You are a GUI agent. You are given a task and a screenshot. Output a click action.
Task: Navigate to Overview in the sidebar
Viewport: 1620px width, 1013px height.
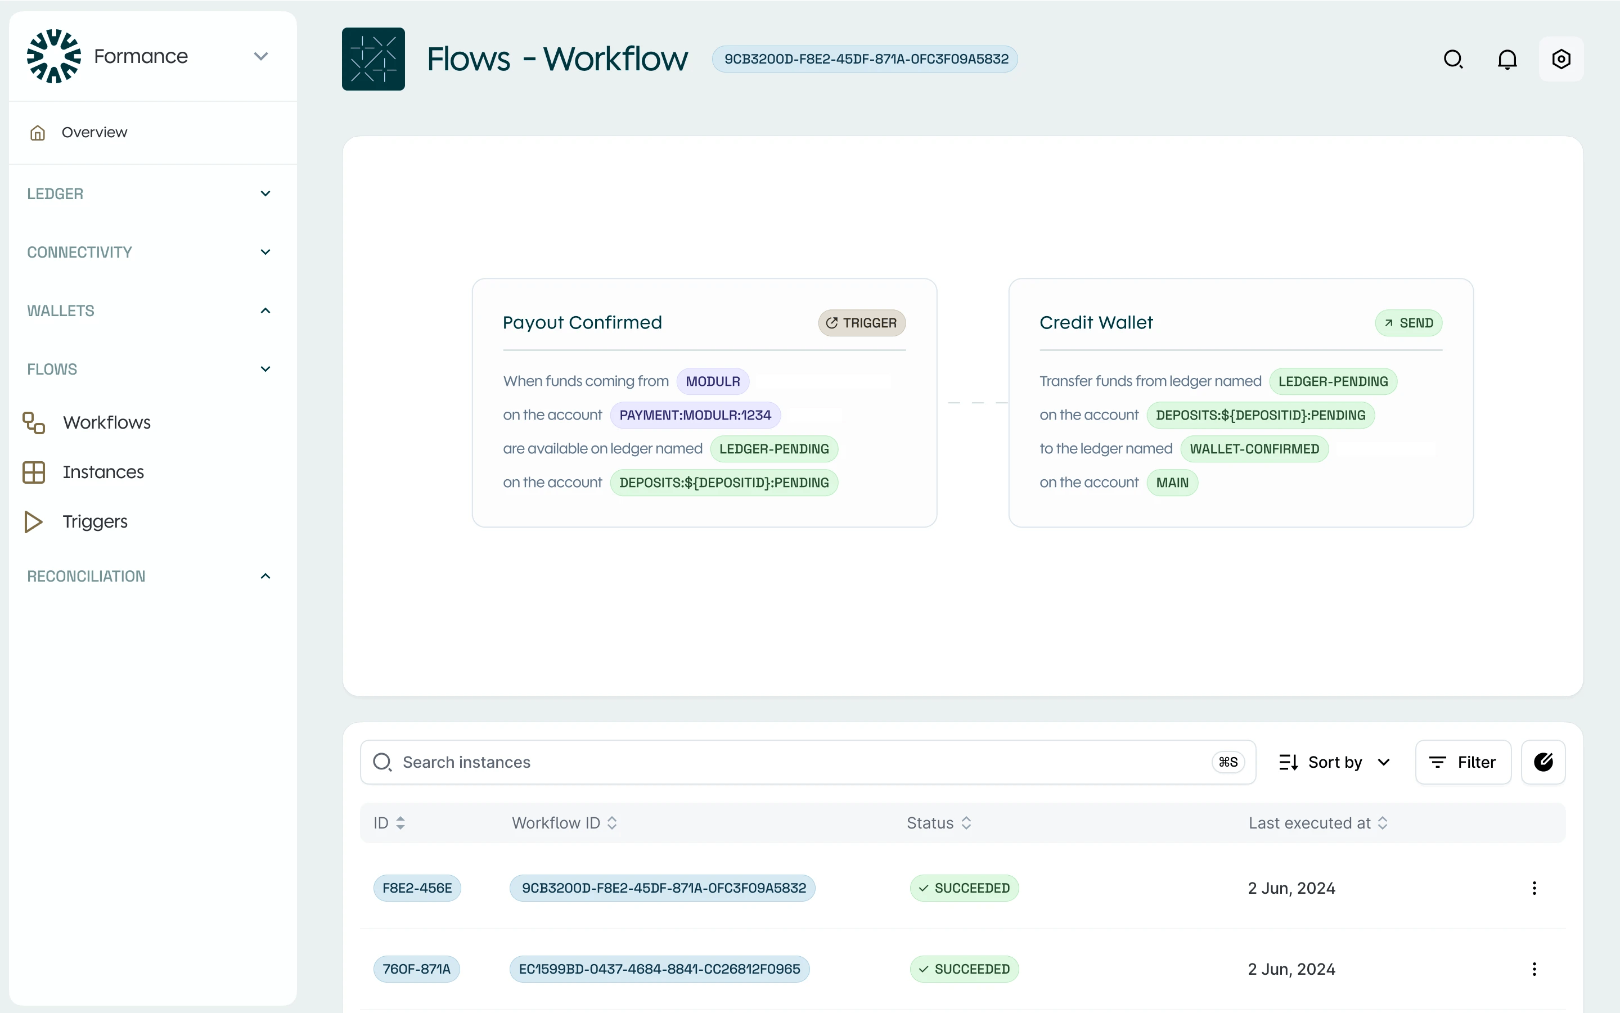(94, 132)
